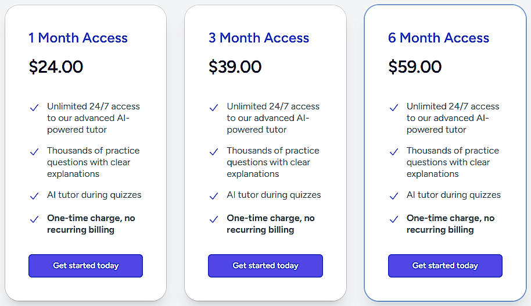Select the 3 Month Access heading
This screenshot has width=531, height=306.
click(259, 38)
